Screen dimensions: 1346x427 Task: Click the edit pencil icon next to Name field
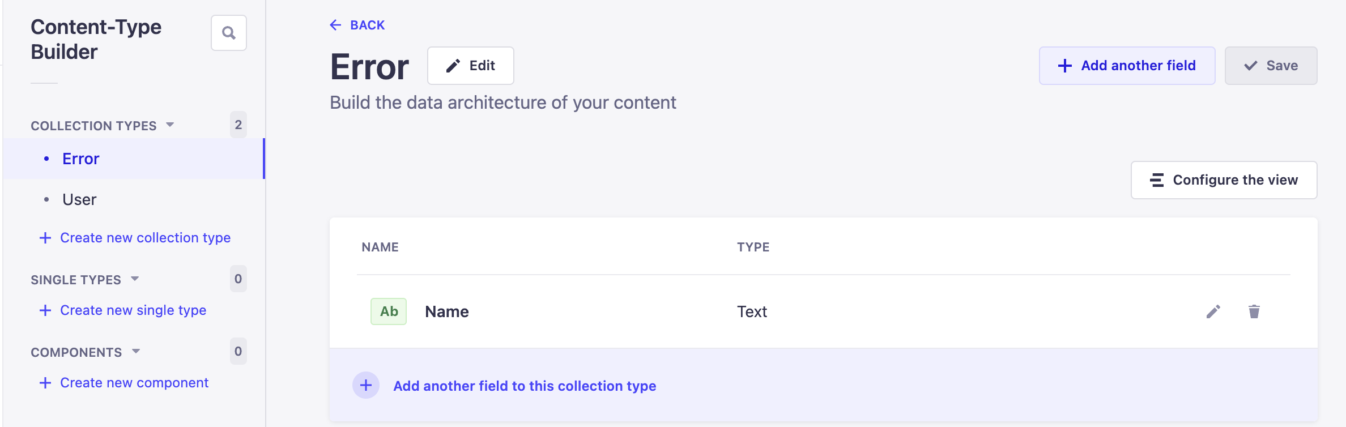1213,311
